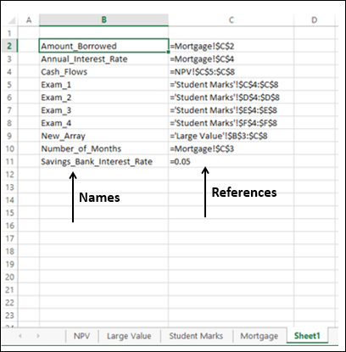Select the cell with =0.05
The image size is (346, 352).
click(x=232, y=161)
